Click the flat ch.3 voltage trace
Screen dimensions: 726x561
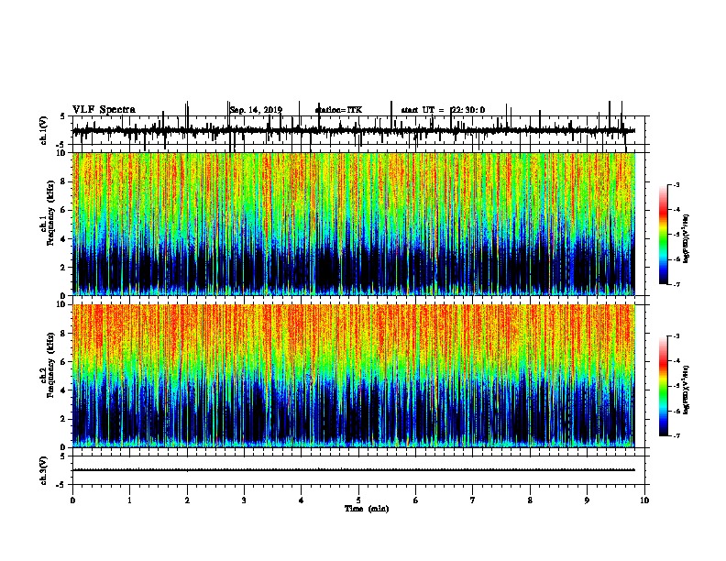tap(354, 470)
